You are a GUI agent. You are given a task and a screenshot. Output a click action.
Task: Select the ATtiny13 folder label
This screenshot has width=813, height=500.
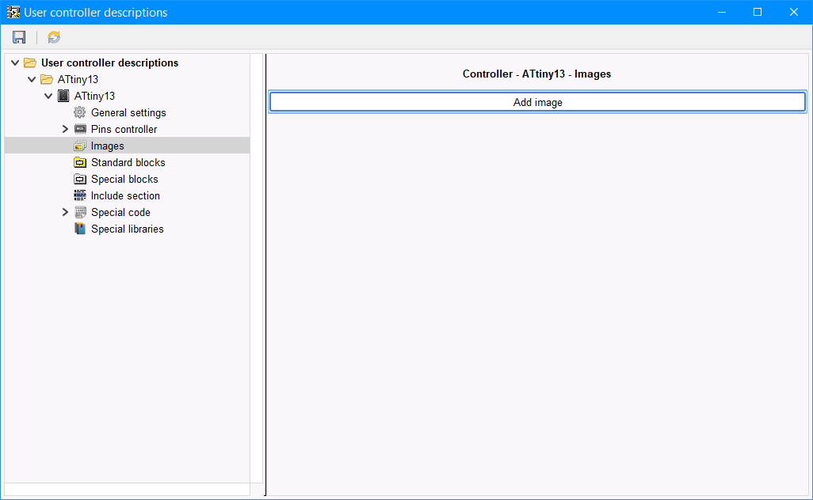point(78,79)
